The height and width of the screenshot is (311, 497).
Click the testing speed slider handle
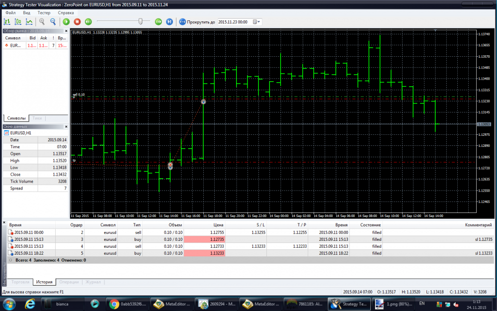[141, 21]
